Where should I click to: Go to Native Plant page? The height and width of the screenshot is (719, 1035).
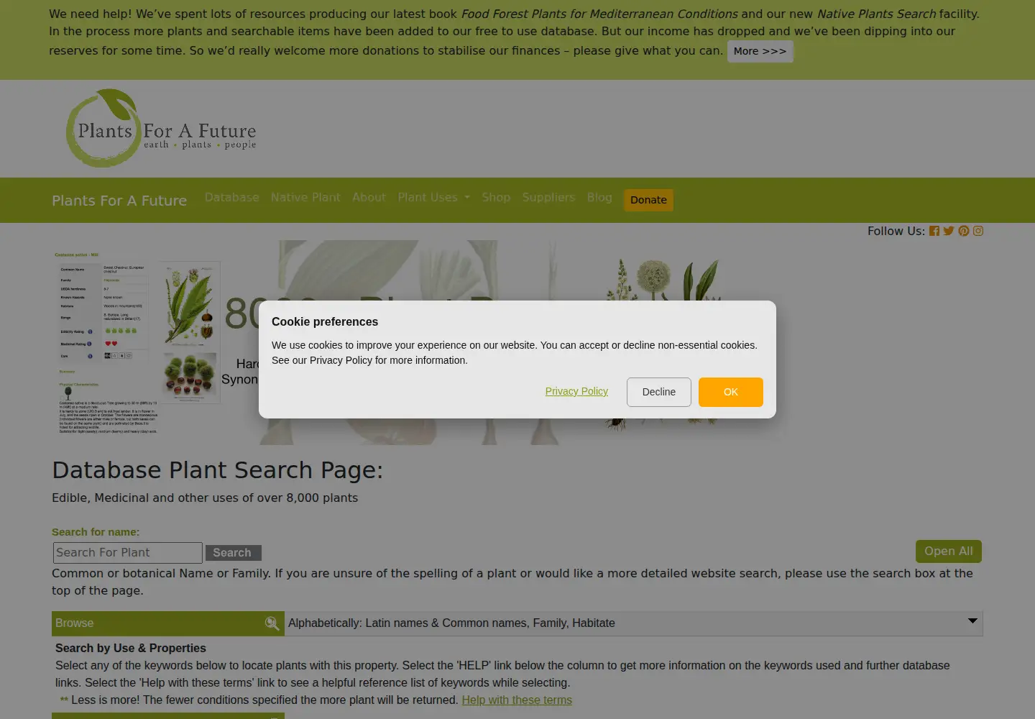tap(305, 197)
